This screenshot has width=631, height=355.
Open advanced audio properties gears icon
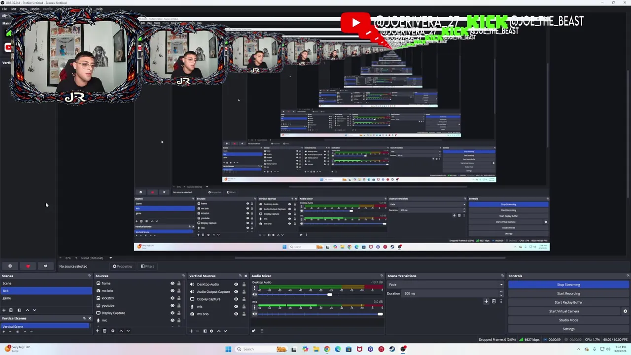pos(254,331)
